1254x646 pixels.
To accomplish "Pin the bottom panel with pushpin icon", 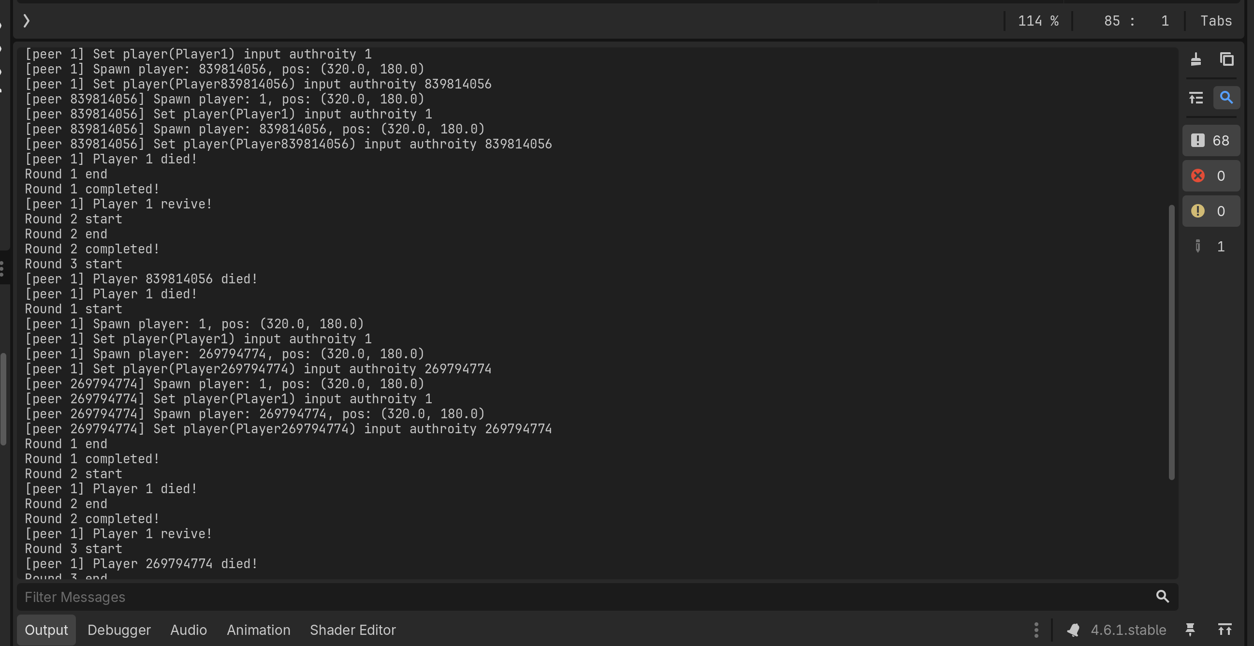I will click(1190, 630).
